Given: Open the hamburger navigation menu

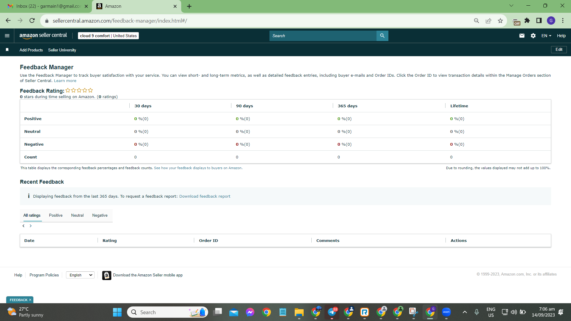Looking at the screenshot, I should tap(7, 36).
